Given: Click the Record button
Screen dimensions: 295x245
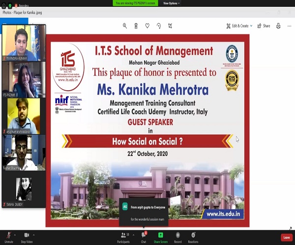Looking at the screenshot, I should point(178,238).
